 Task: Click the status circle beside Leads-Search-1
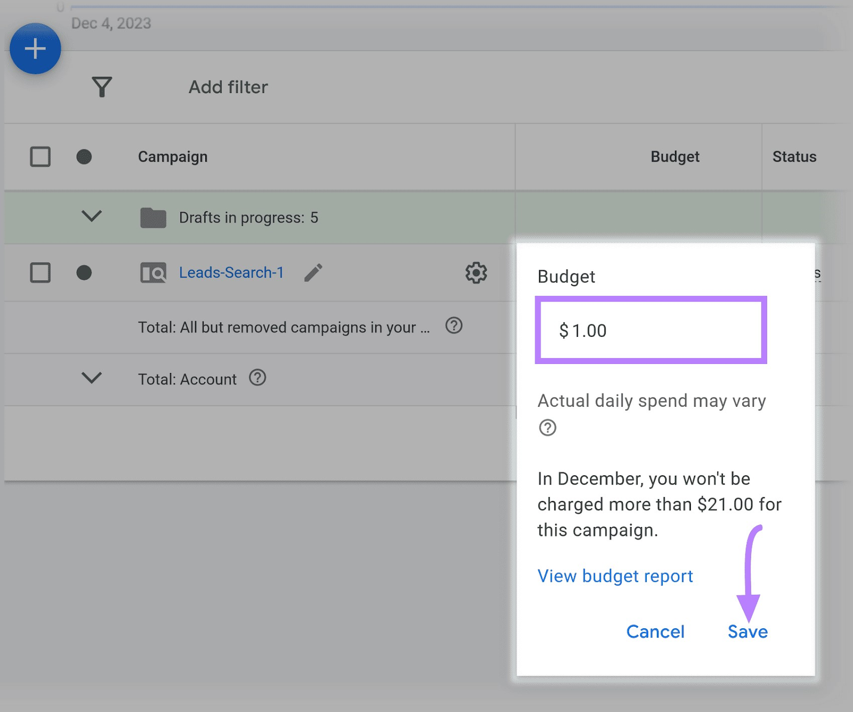click(85, 272)
